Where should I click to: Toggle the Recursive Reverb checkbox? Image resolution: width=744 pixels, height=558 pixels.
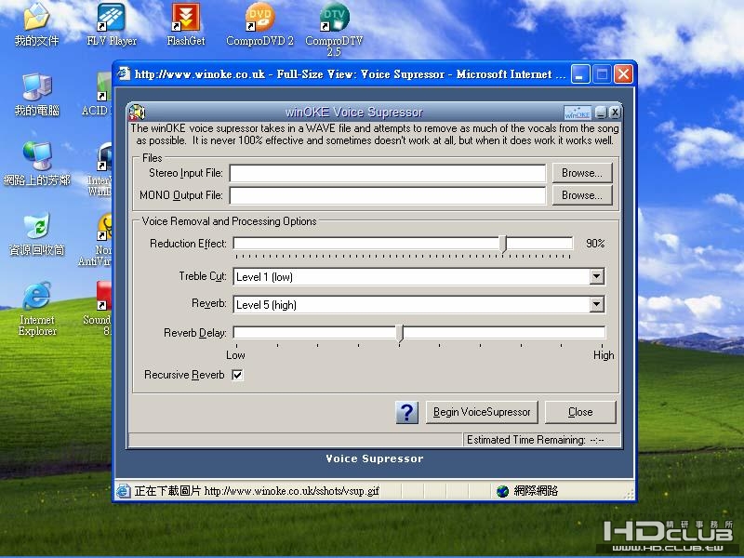(x=237, y=375)
